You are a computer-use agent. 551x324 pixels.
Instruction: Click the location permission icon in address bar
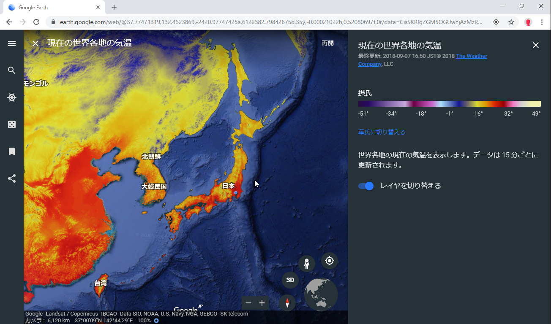[496, 22]
